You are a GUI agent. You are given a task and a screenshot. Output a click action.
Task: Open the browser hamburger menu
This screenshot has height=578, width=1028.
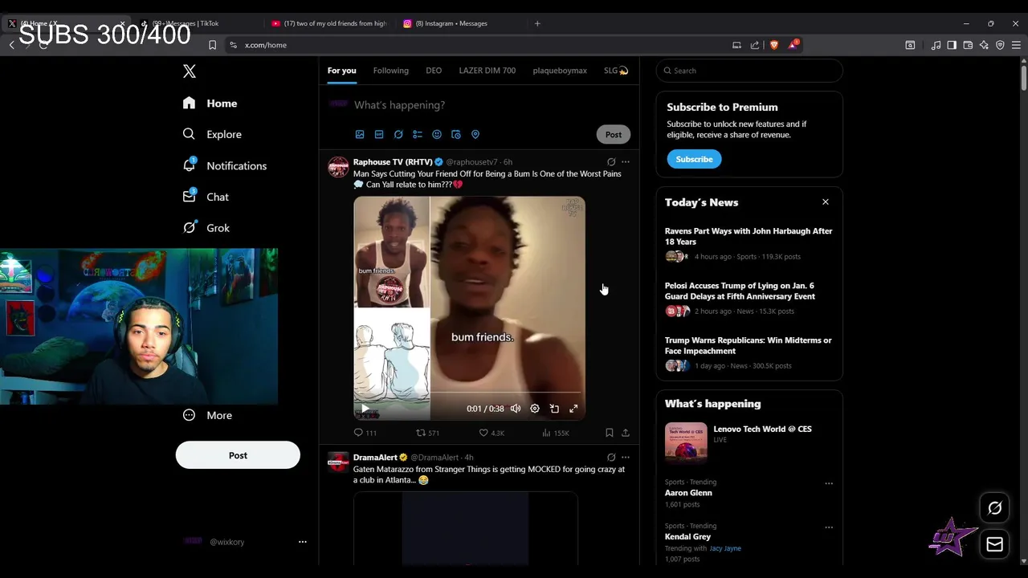1016,45
